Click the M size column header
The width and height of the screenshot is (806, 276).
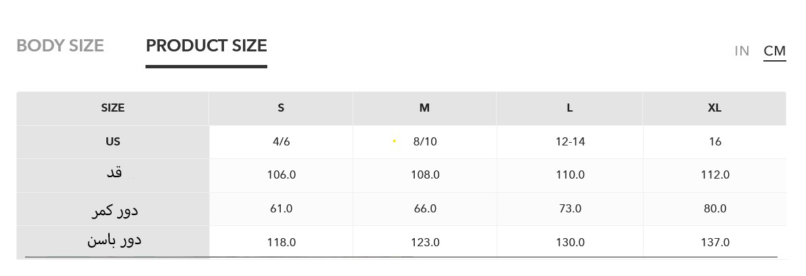424,108
